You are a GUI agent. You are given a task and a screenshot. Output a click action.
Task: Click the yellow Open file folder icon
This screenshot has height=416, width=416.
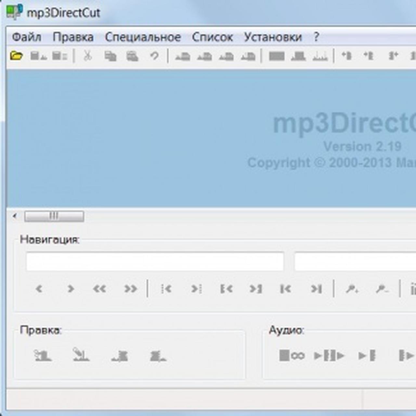pos(16,56)
